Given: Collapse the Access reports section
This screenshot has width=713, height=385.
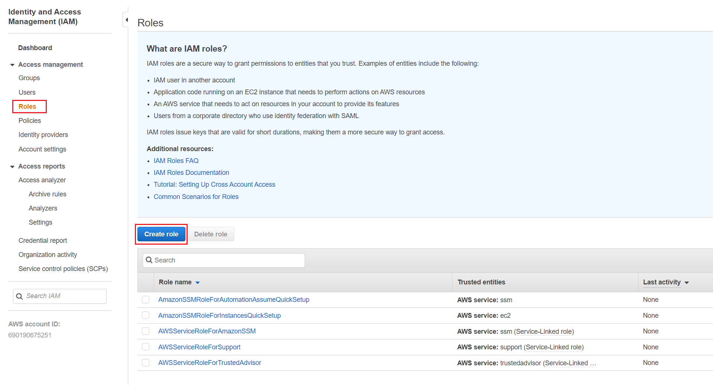Looking at the screenshot, I should (12, 166).
